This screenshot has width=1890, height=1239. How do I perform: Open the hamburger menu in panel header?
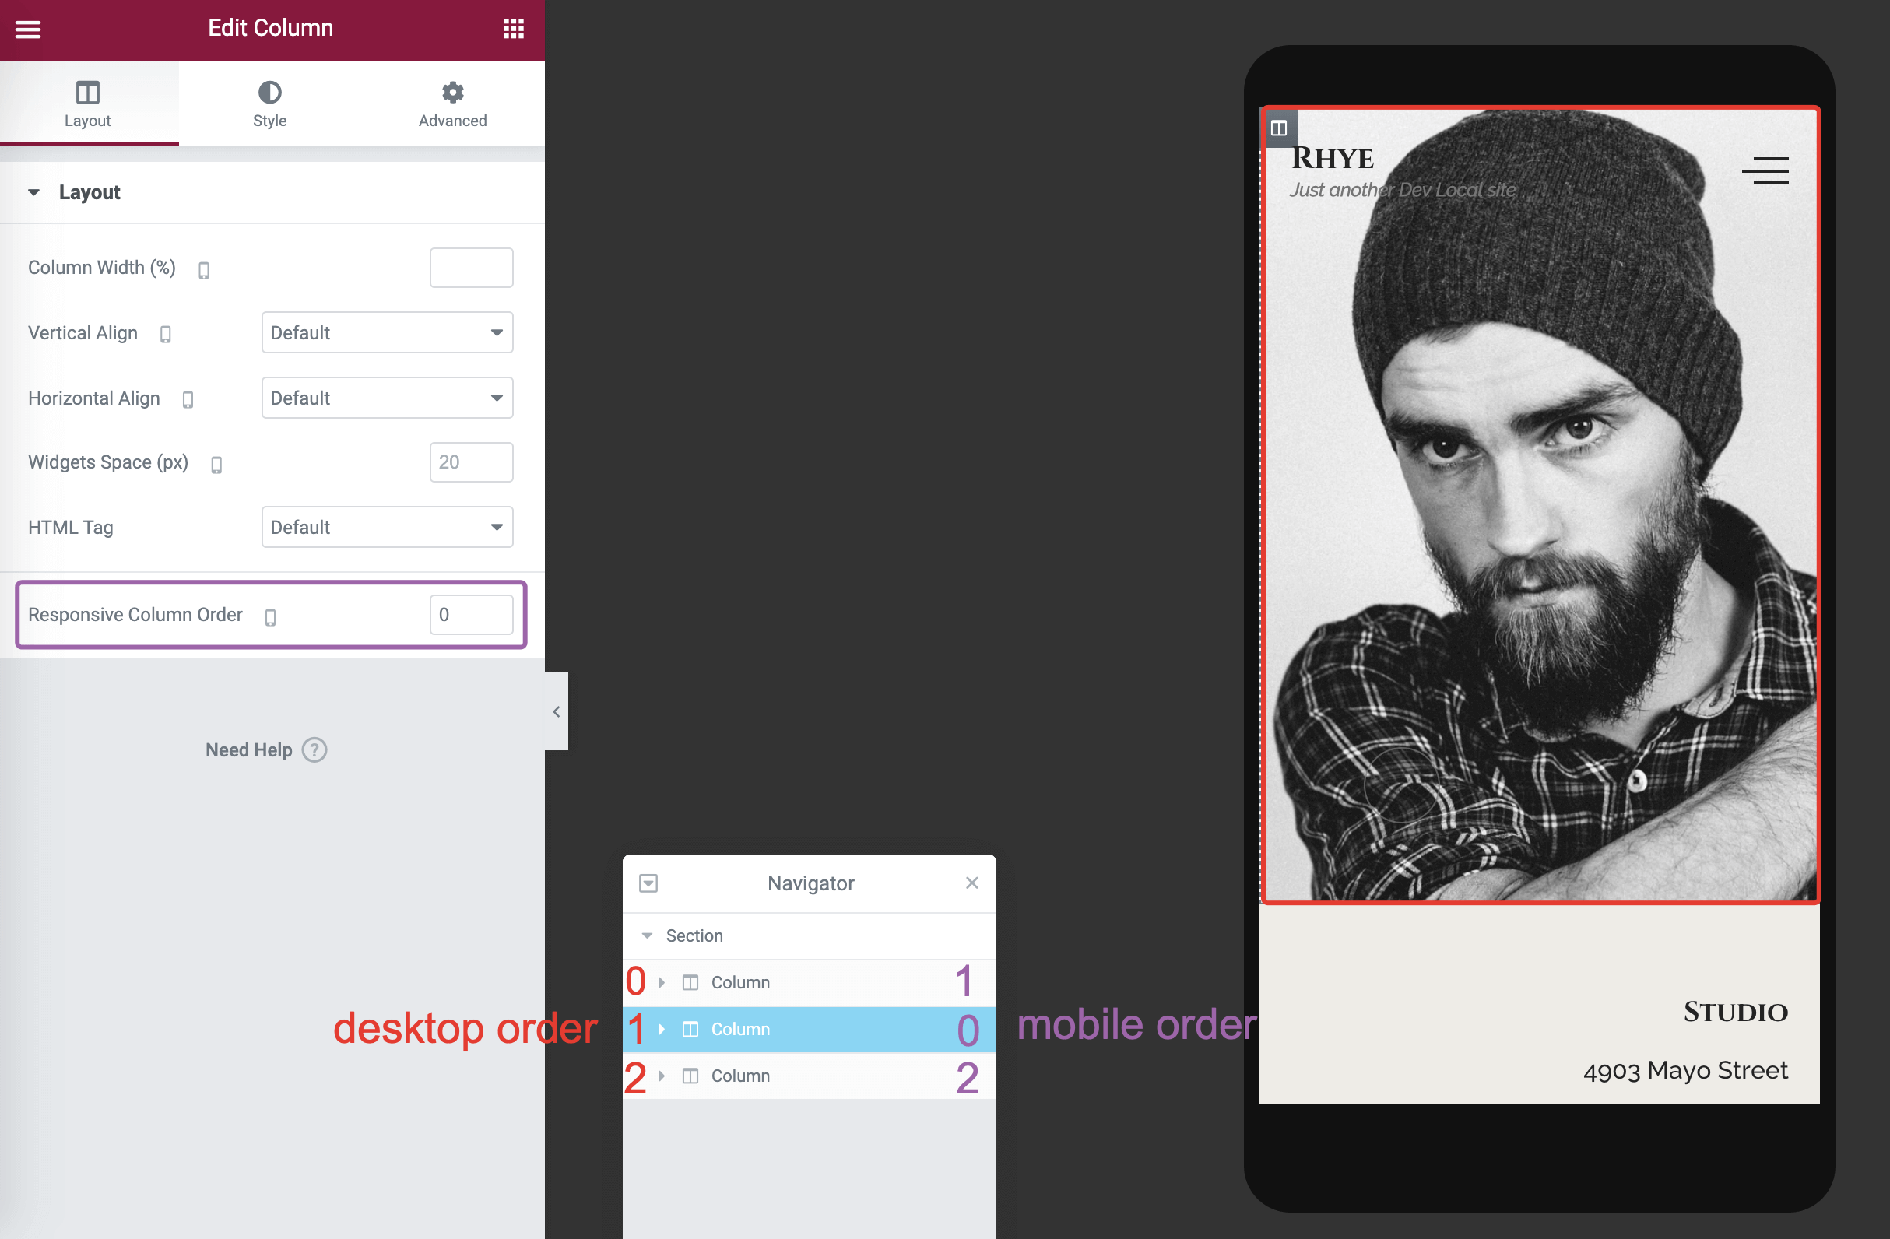point(28,30)
